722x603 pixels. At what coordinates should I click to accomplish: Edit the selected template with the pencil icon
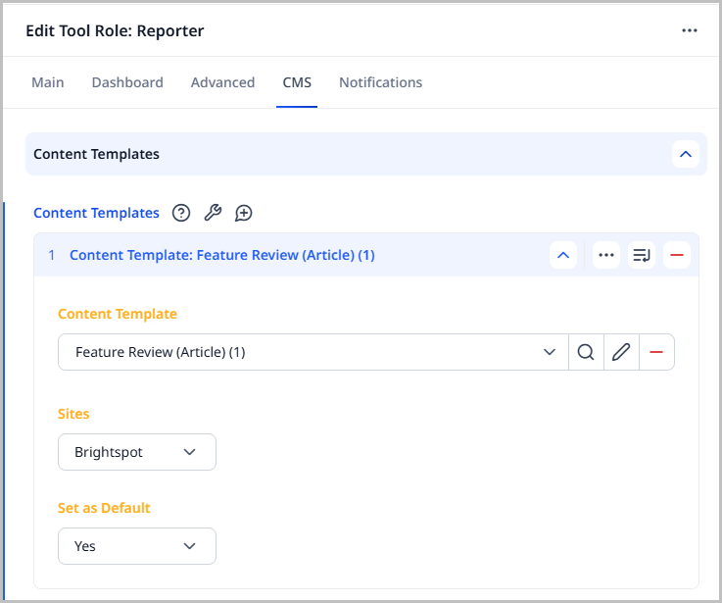click(621, 352)
